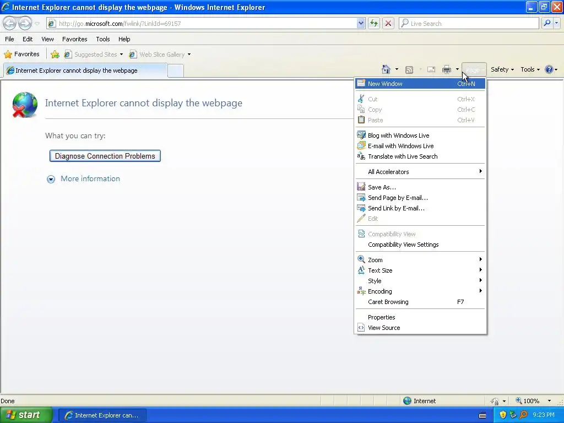The width and height of the screenshot is (564, 423).
Task: Select the current page tab
Action: click(x=85, y=70)
